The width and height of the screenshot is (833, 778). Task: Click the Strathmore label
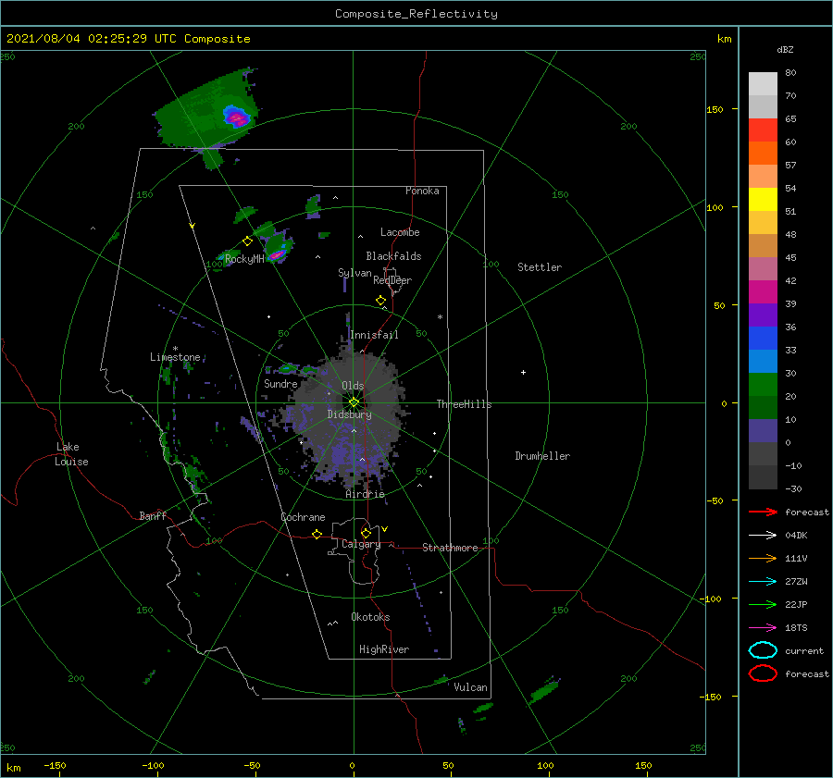450,548
